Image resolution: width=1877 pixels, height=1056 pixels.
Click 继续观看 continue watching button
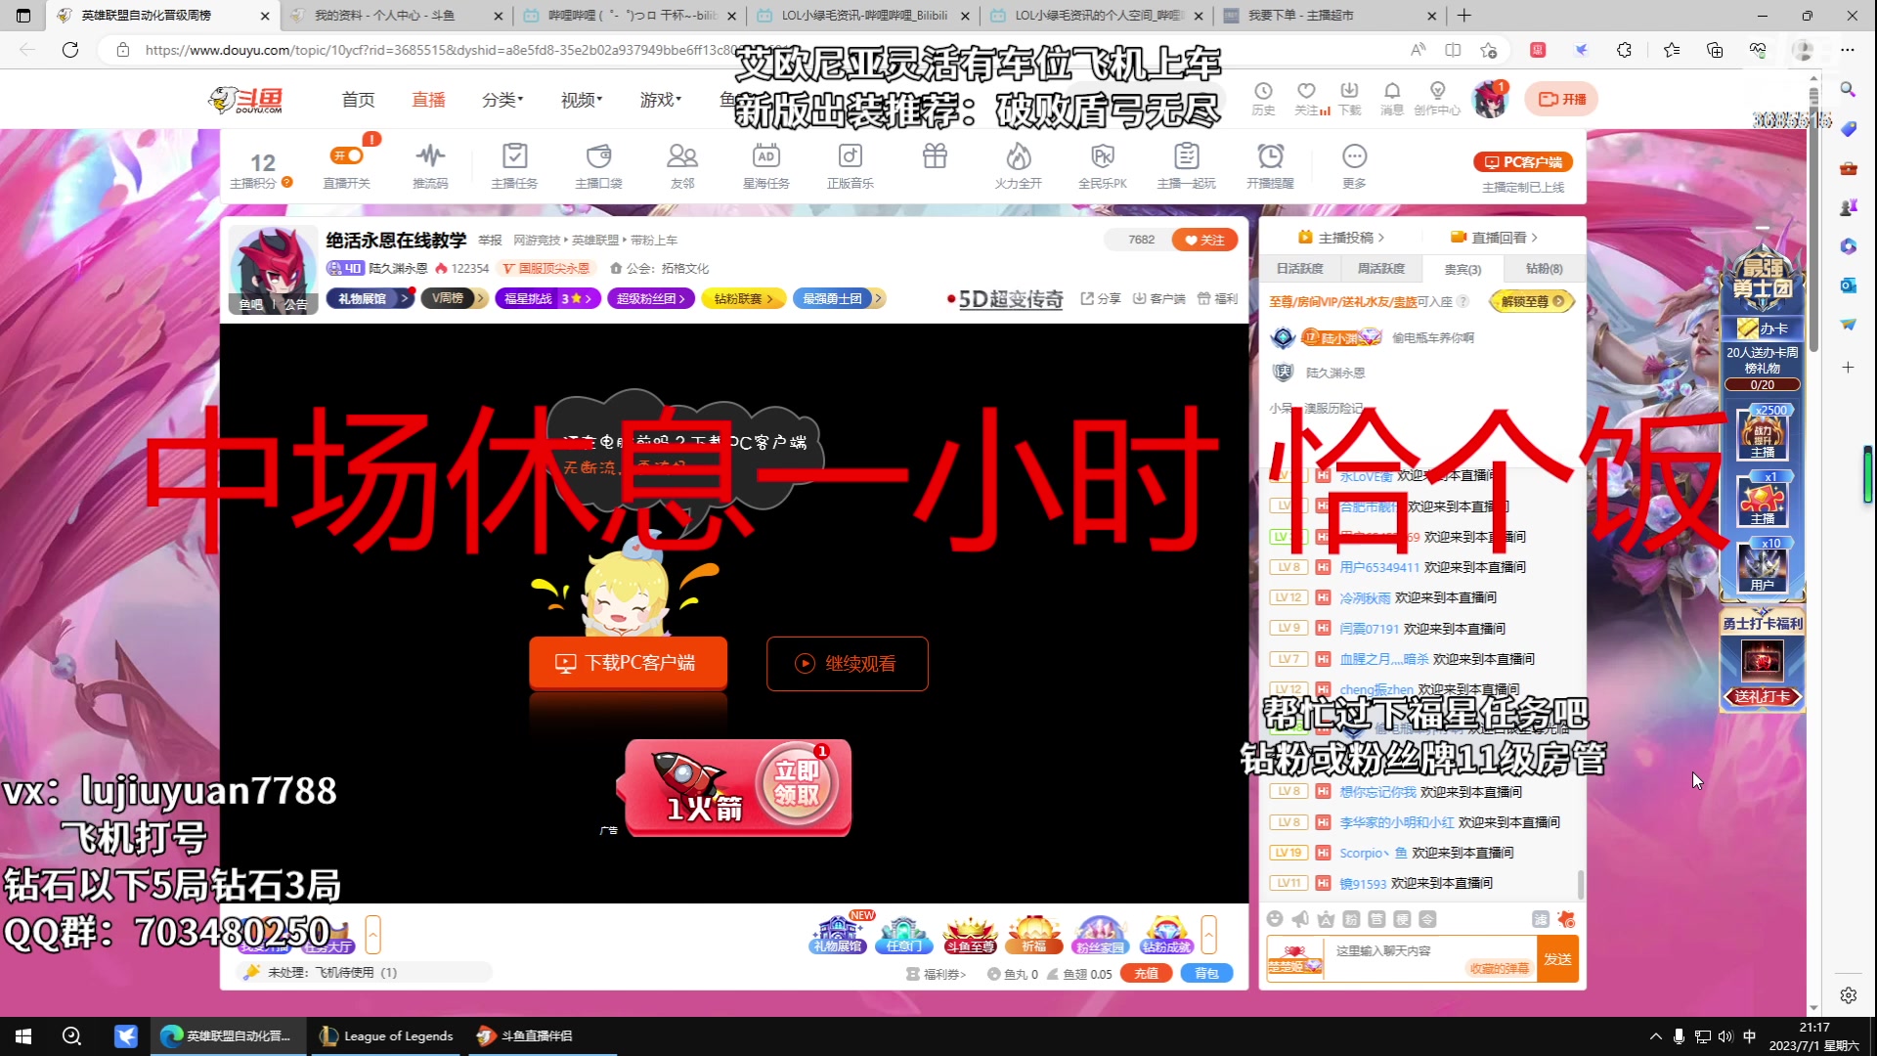point(847,664)
